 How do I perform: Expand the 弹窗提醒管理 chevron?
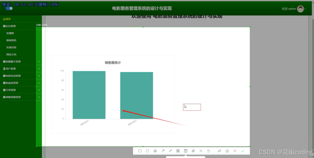point(39,97)
